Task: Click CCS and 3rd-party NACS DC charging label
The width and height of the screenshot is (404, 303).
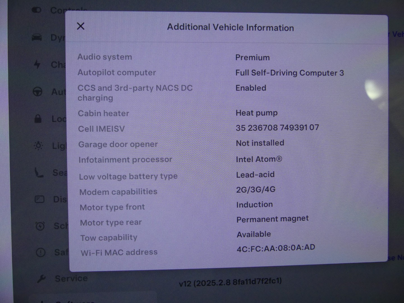Action: 135,93
